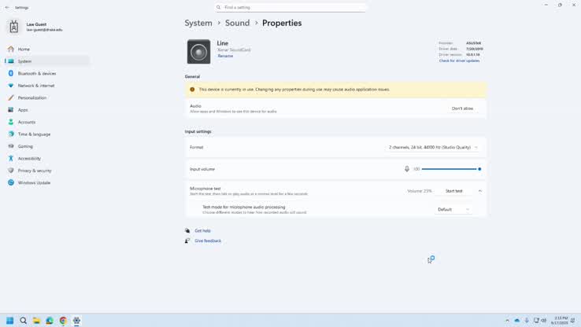The image size is (581, 327).
Task: Open the Get help link
Action: pos(202,231)
